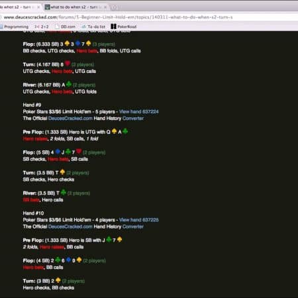The width and height of the screenshot is (298, 298).
Task: Follow the View hand 637225 link
Action: (139, 220)
